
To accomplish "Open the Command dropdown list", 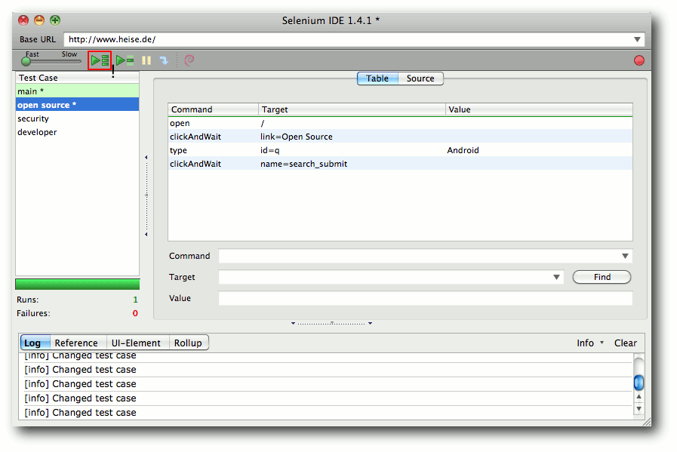I will click(625, 256).
